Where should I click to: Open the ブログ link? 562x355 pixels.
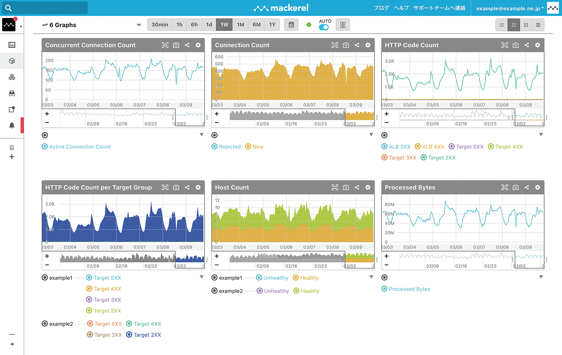381,8
